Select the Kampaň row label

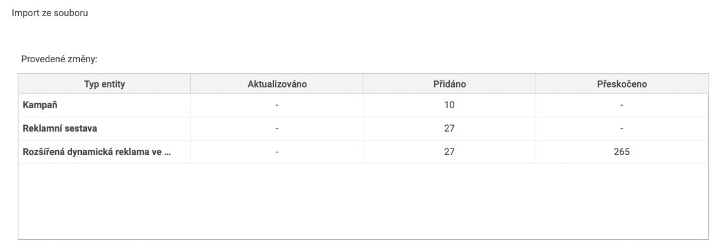[x=40, y=105]
